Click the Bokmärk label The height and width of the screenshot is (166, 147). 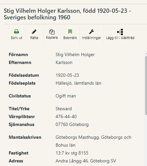coord(70,38)
